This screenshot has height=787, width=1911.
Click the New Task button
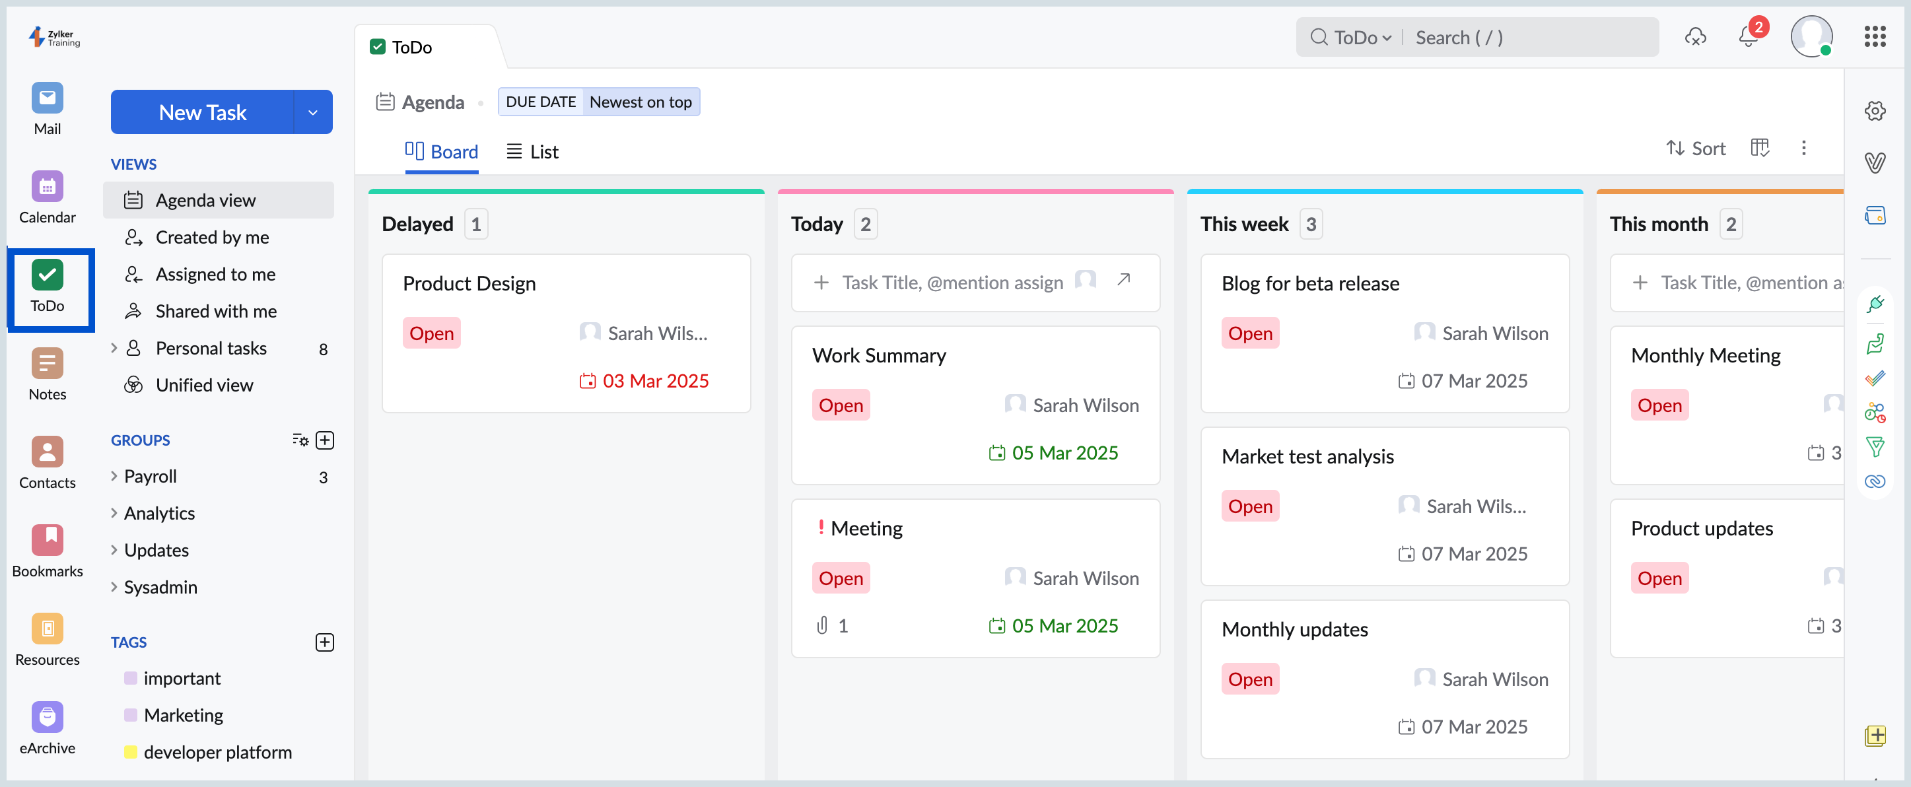point(202,112)
